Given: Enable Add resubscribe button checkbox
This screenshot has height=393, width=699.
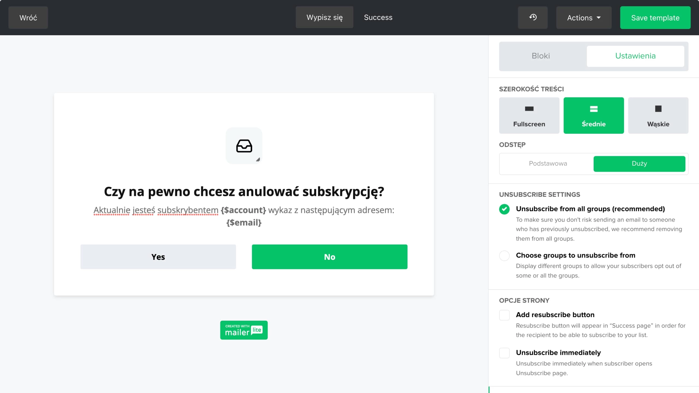Looking at the screenshot, I should [x=504, y=315].
